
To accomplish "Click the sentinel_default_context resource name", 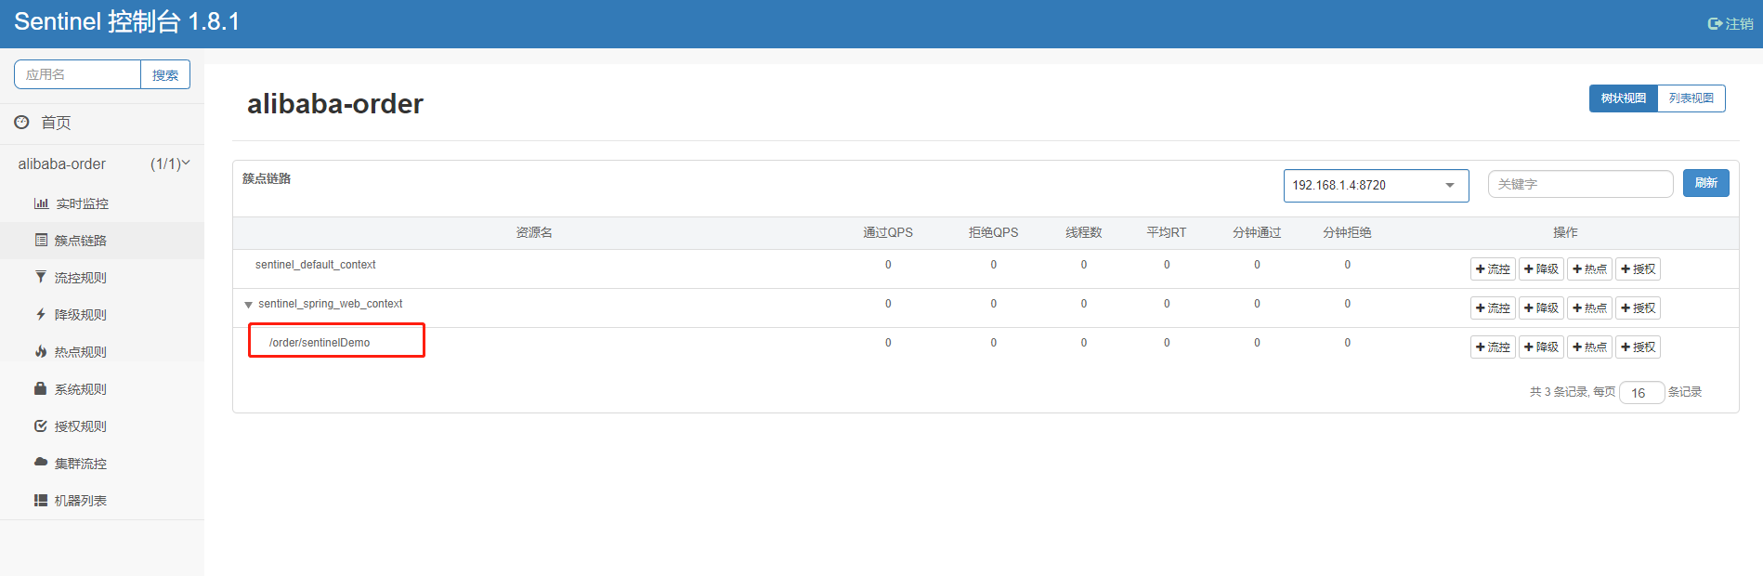I will pos(316,265).
